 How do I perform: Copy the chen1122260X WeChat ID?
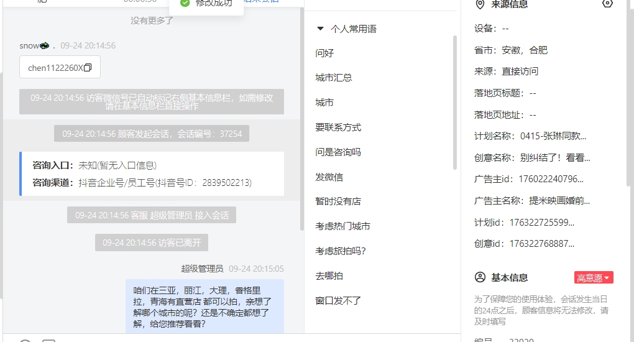click(88, 68)
